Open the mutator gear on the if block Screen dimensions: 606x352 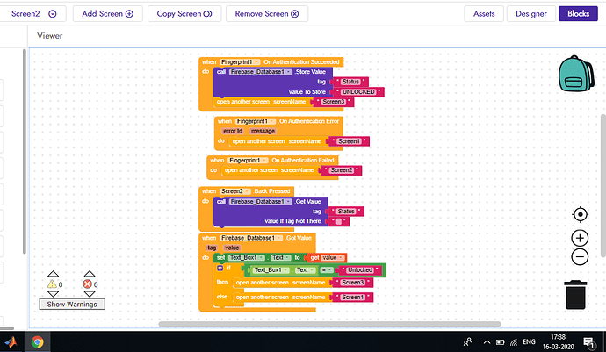tap(220, 268)
